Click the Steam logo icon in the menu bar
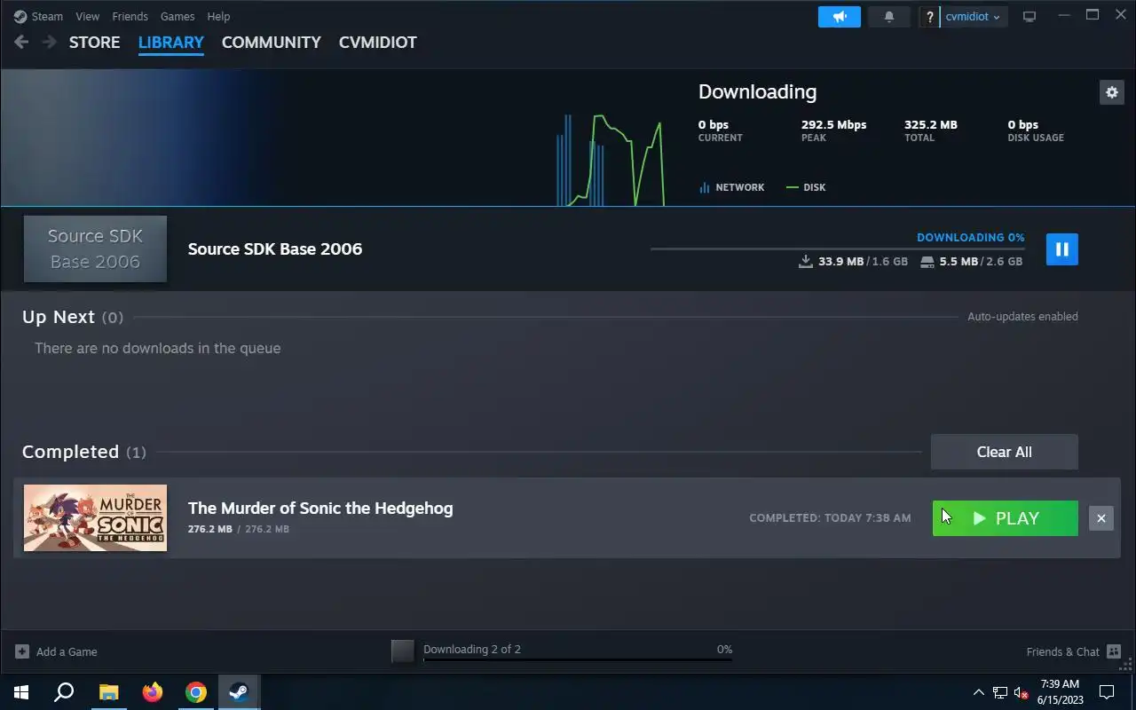 click(x=20, y=16)
